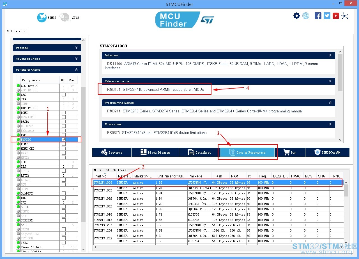The width and height of the screenshot is (359, 259).
Task: Click the SAI peripheral row label
Action: point(23,202)
